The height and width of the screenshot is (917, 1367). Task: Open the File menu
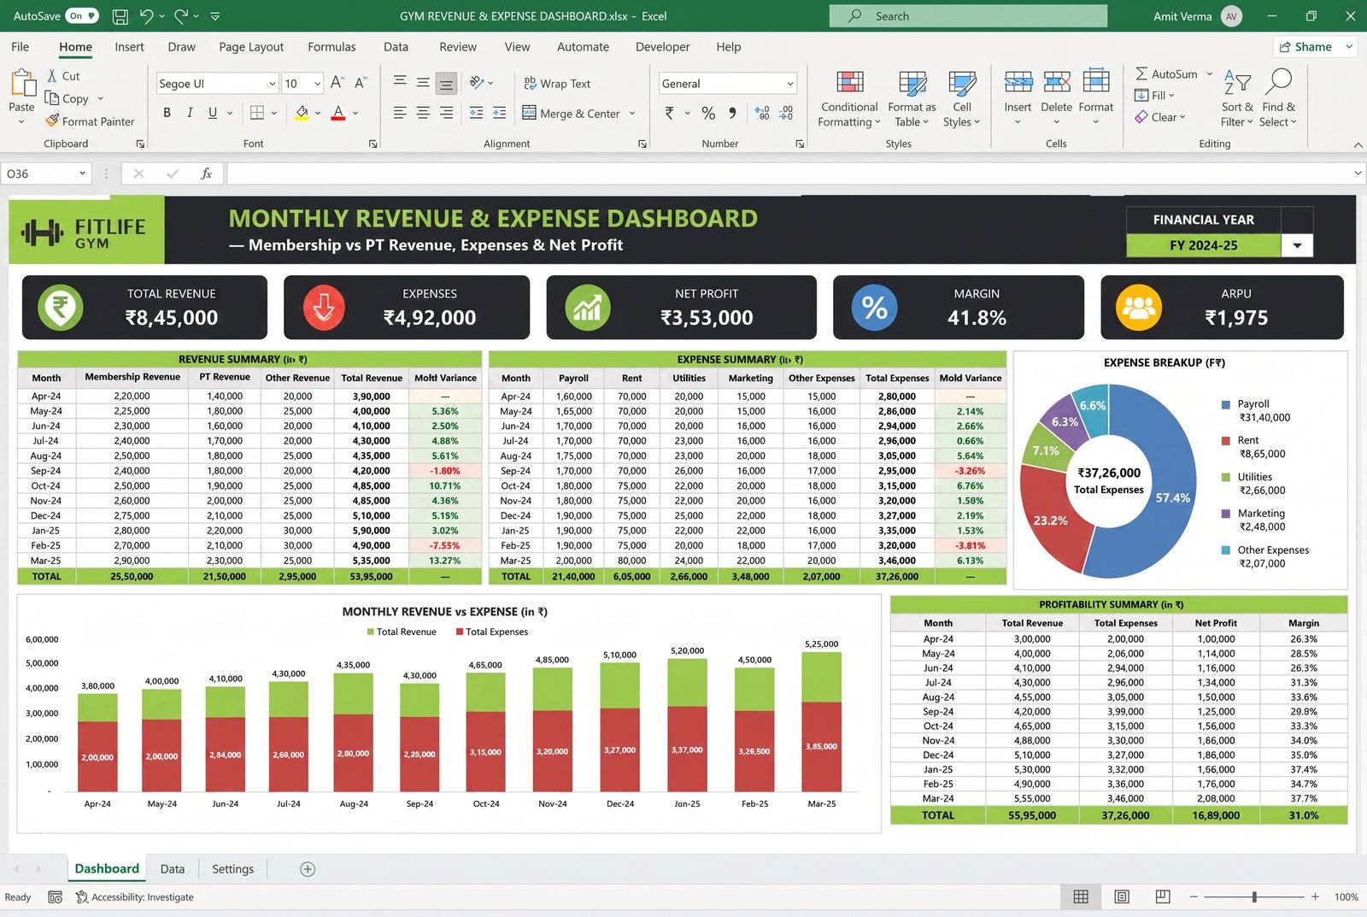coord(21,47)
